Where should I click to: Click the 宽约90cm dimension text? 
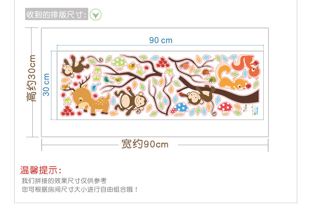pos(145,144)
